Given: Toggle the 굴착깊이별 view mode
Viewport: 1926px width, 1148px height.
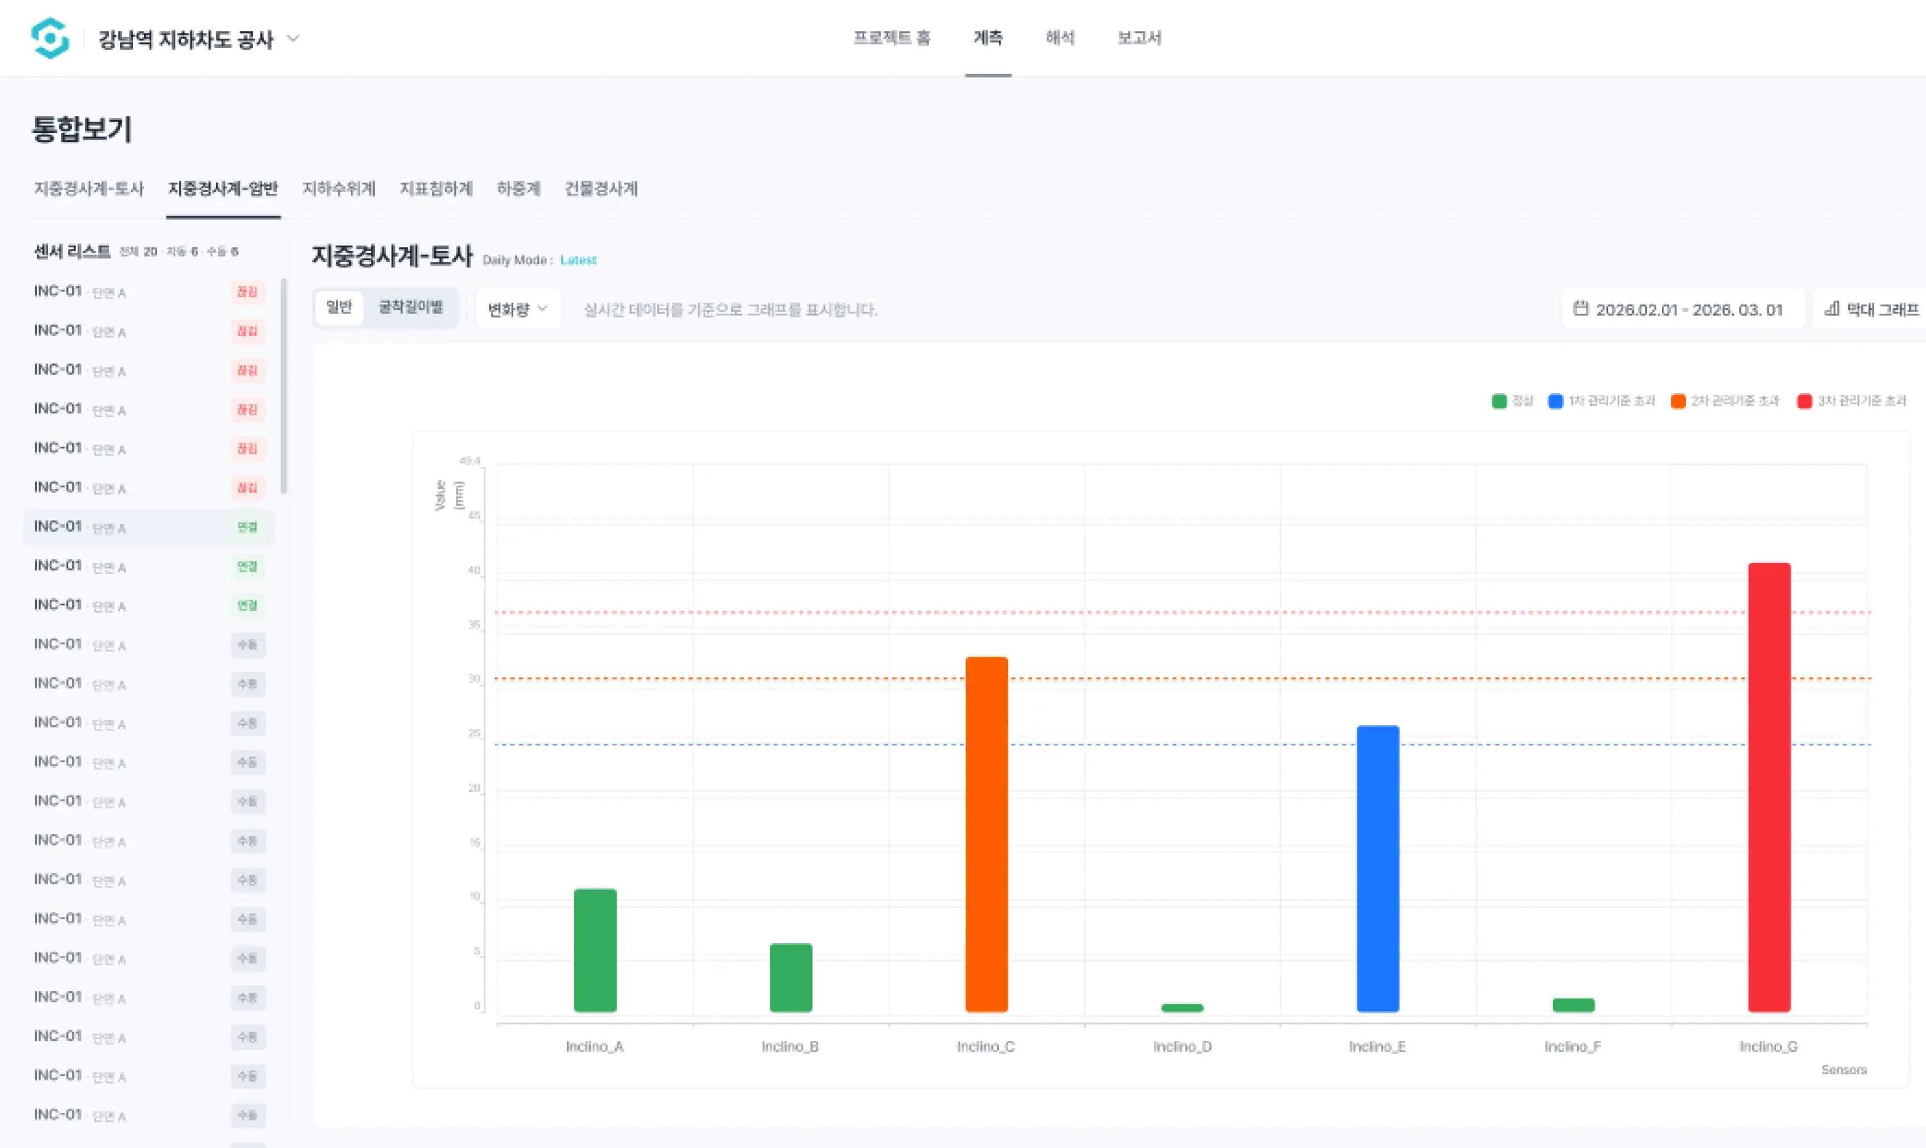Looking at the screenshot, I should pos(411,308).
